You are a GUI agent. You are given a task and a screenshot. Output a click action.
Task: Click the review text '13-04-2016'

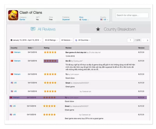click(70, 56)
